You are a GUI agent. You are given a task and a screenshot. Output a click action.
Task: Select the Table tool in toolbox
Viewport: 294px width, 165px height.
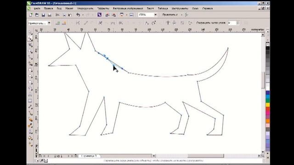[30, 101]
